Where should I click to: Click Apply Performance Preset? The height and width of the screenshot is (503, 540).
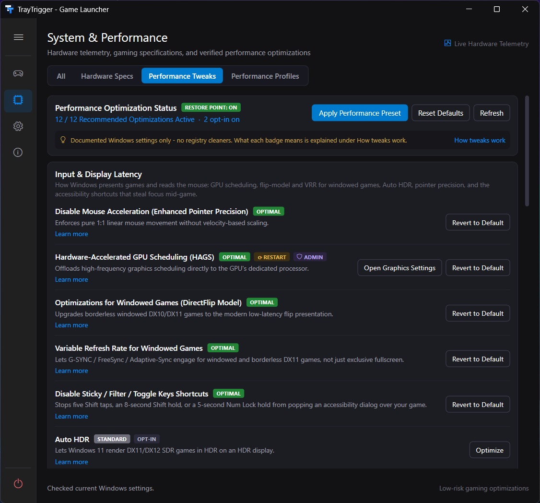pyautogui.click(x=360, y=113)
